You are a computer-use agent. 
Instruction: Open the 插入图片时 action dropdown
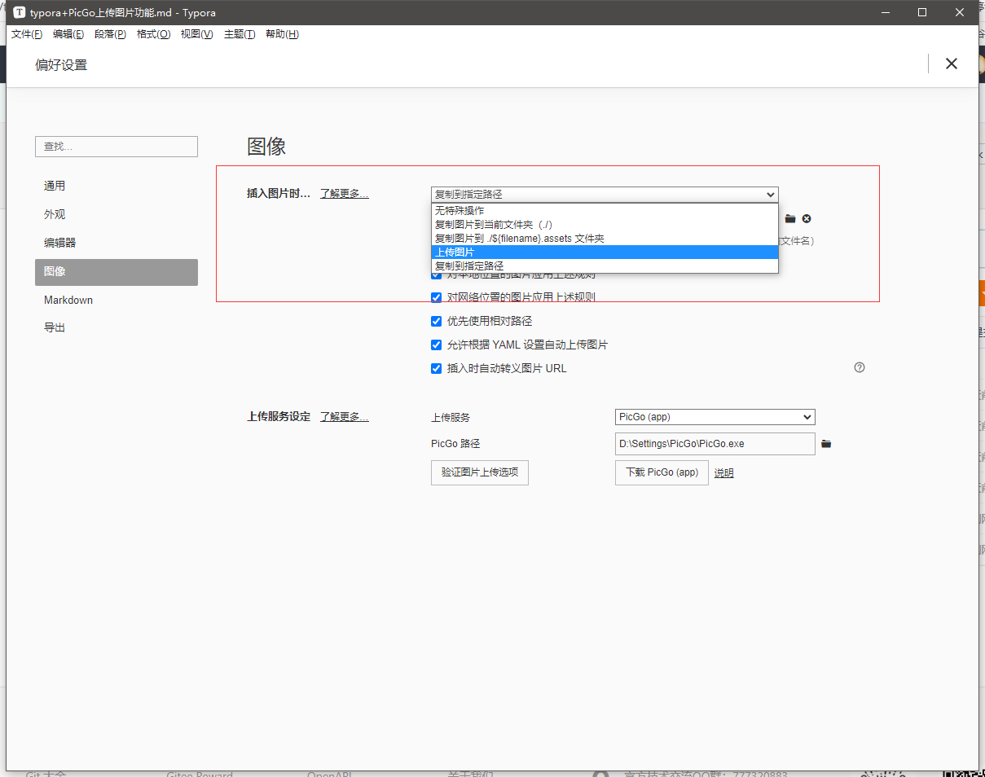pos(605,195)
